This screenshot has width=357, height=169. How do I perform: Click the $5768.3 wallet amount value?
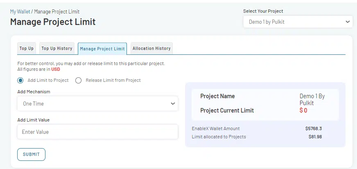(313, 128)
